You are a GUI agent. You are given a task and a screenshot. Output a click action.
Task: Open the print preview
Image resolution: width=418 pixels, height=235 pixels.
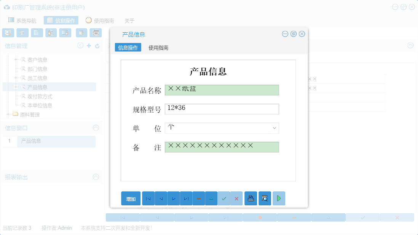coord(265,198)
